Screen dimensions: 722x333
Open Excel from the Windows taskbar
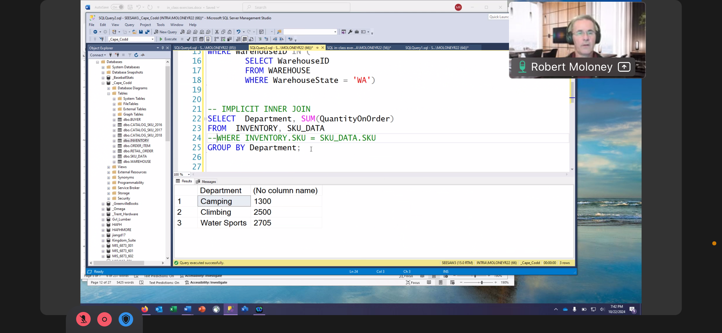click(x=173, y=309)
